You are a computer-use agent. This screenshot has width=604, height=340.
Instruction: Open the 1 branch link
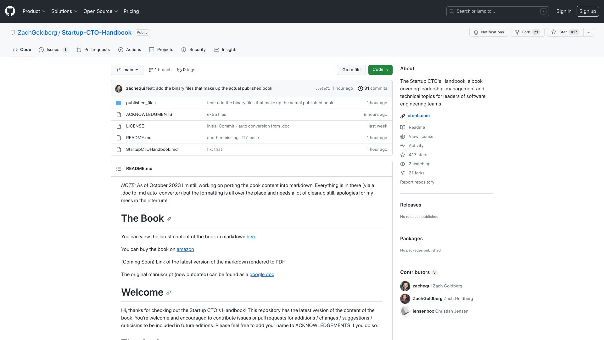click(160, 70)
